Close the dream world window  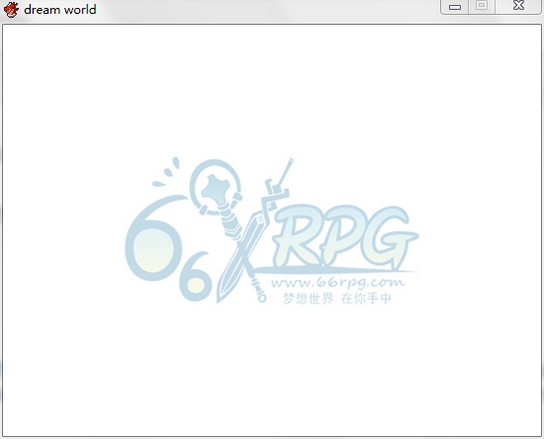pyautogui.click(x=518, y=6)
